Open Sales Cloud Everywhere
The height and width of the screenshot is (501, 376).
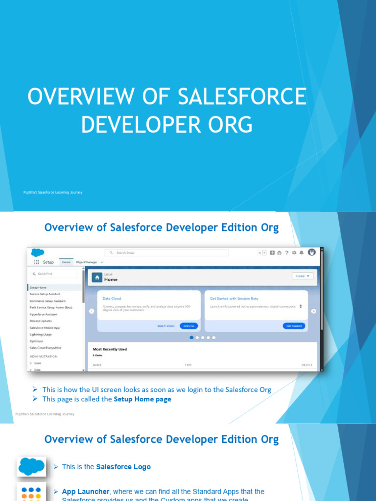click(46, 348)
